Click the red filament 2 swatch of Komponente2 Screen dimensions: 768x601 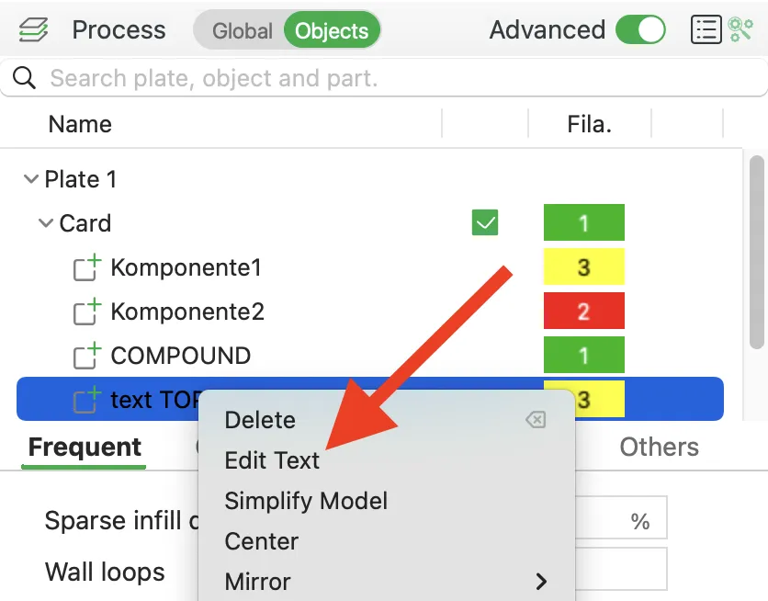pyautogui.click(x=584, y=311)
